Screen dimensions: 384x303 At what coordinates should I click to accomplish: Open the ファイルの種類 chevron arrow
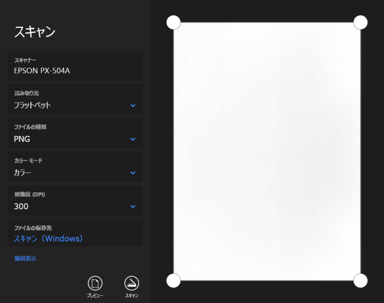[133, 139]
